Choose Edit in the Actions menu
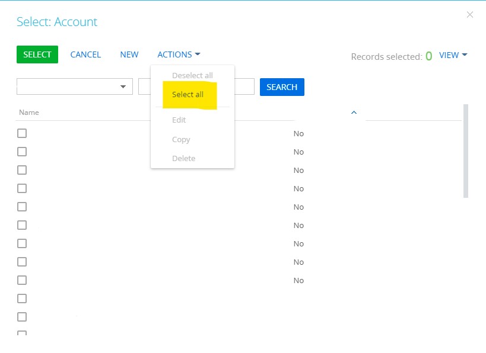Viewport: 486px width, 353px height. 179,120
